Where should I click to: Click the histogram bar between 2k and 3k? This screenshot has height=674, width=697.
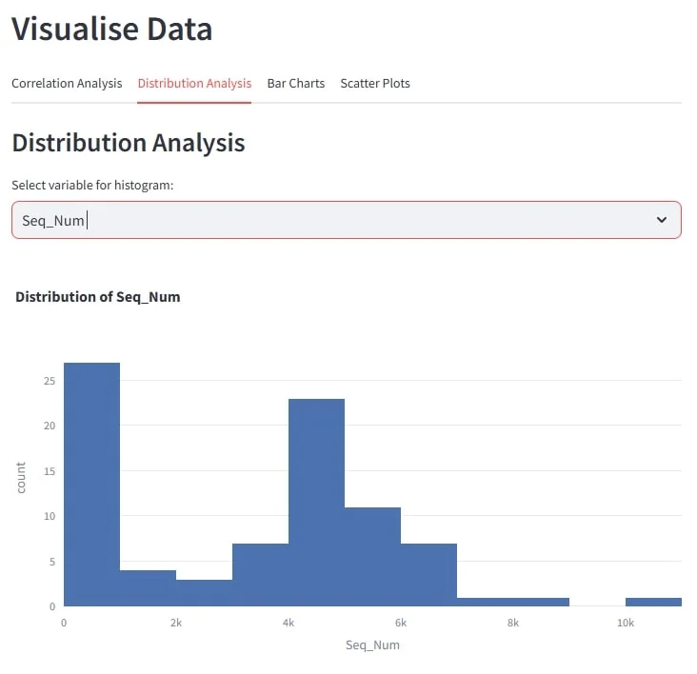204,592
